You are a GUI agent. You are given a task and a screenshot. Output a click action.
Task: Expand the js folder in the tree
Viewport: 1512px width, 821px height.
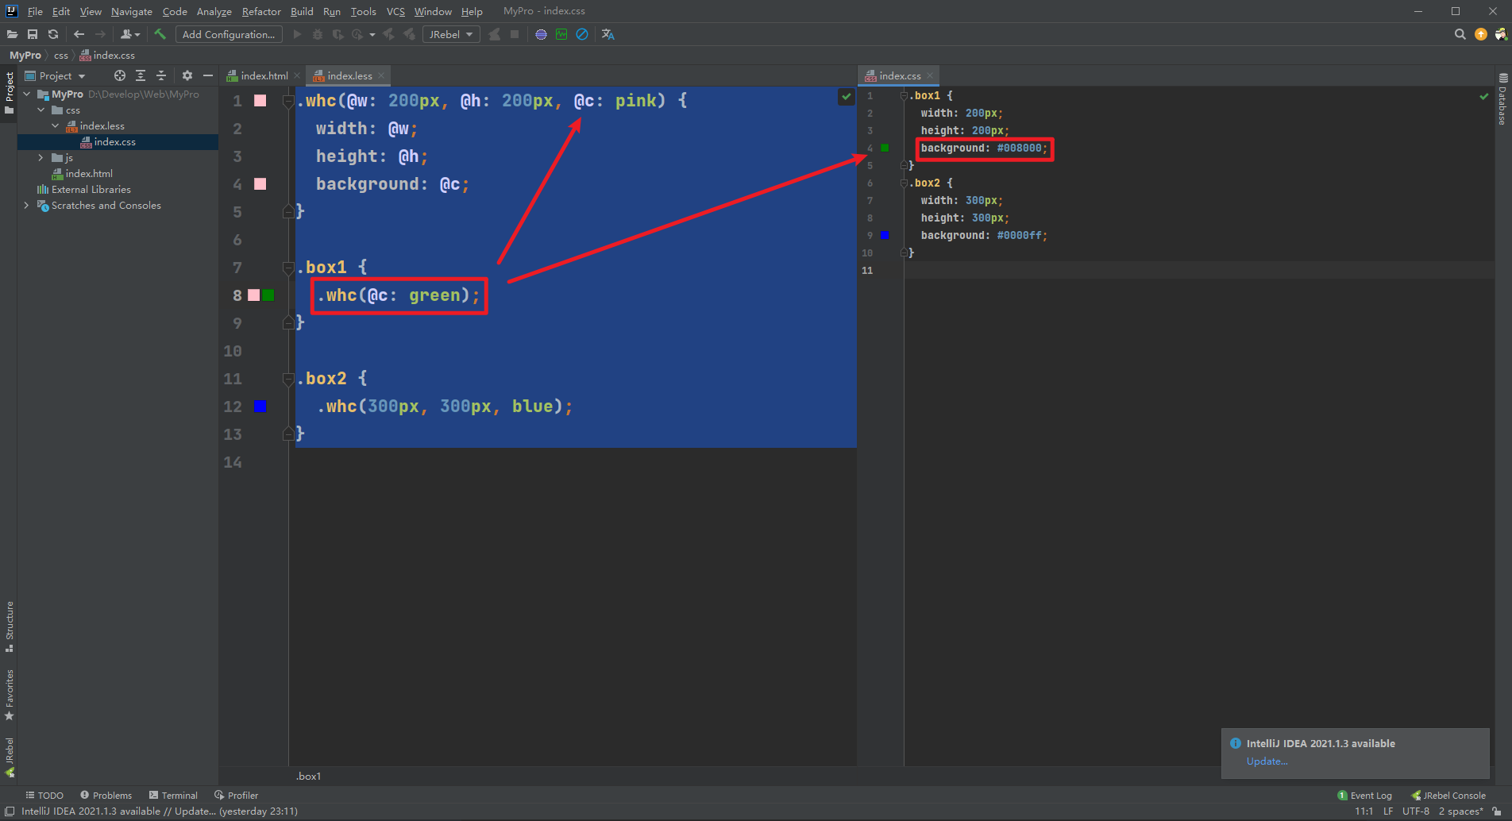tap(41, 157)
